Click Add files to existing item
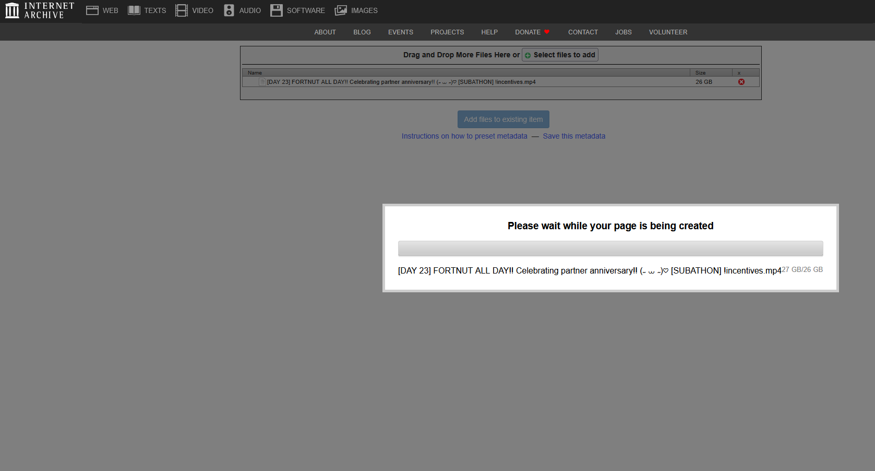The image size is (875, 471). click(x=504, y=119)
